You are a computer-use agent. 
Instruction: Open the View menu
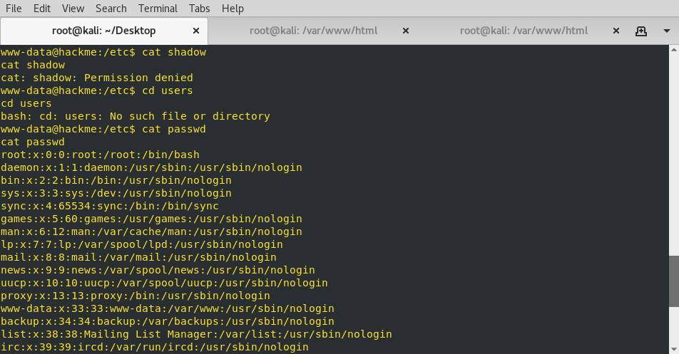coord(73,9)
